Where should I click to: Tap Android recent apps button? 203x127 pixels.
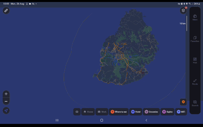tap(57, 120)
